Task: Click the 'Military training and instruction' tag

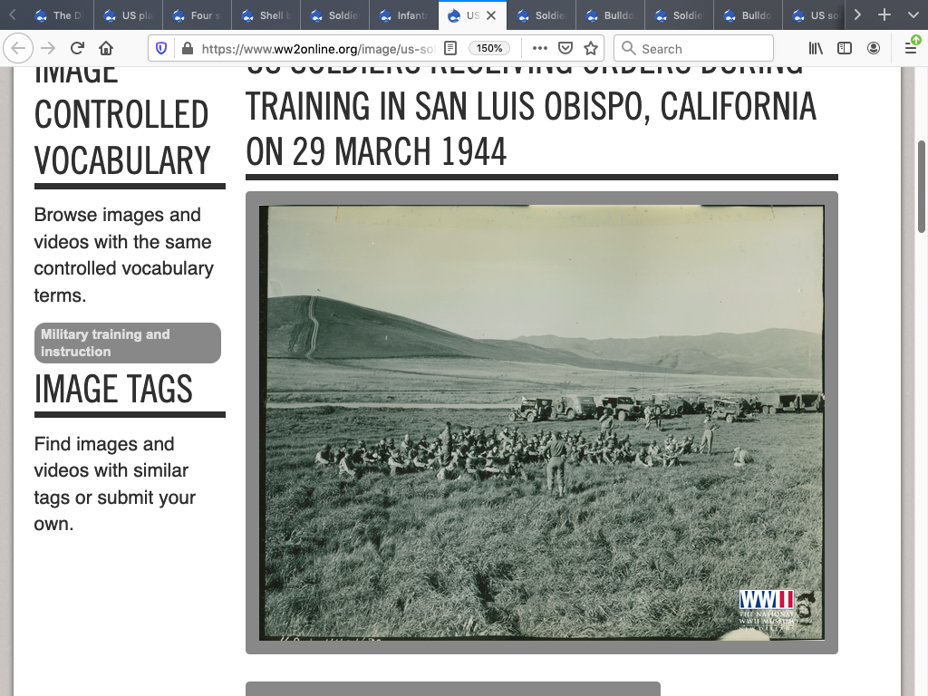Action: 127,343
